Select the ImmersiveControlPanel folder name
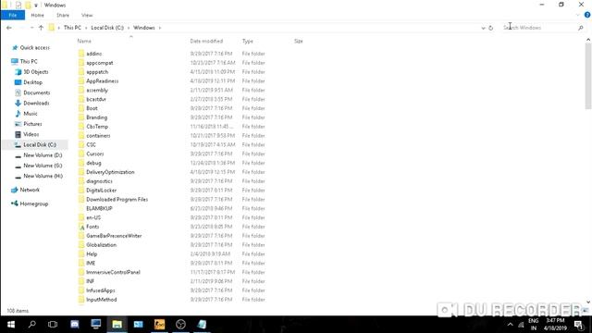 [113, 272]
